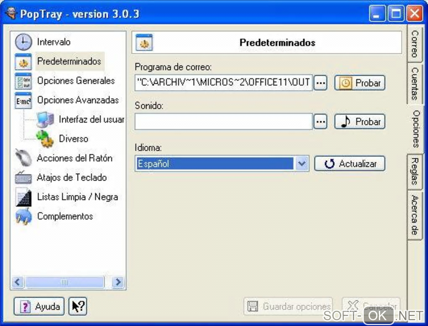Viewport: 428px width, 326px height.
Task: Select the Opciones Generales checklist icon
Action: coord(23,81)
